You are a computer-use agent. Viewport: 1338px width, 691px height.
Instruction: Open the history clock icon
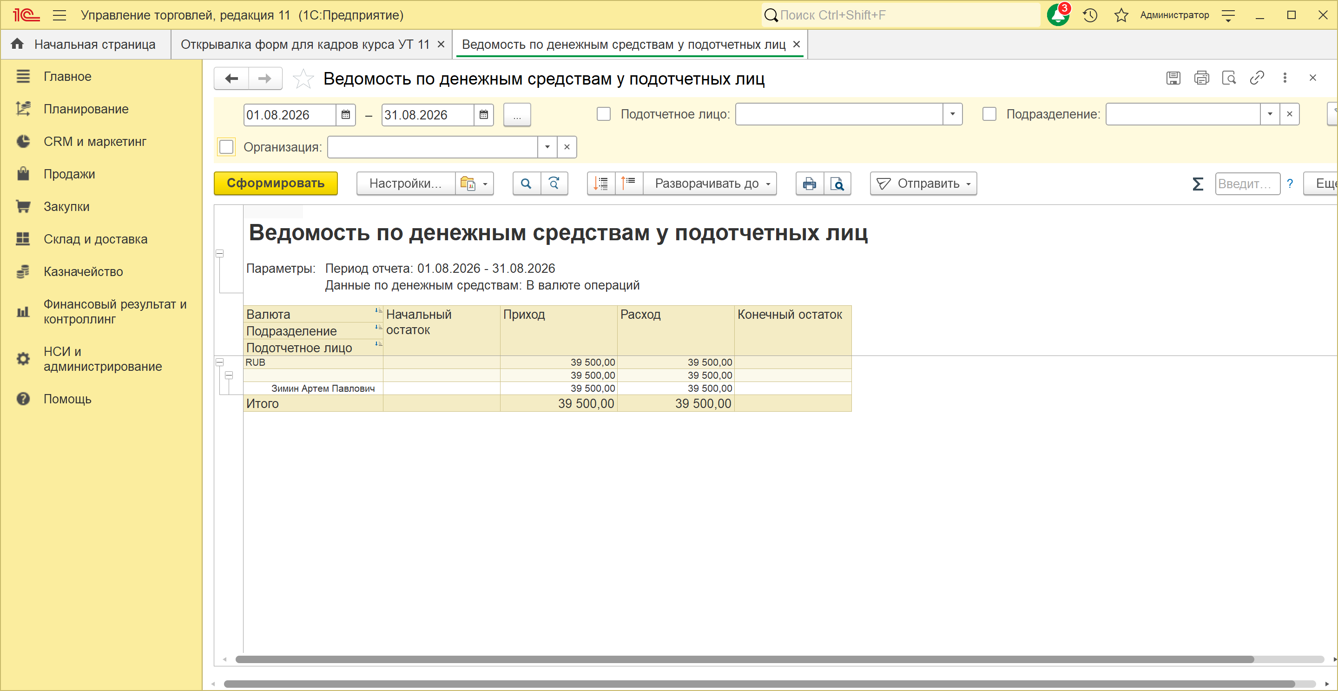[1090, 15]
